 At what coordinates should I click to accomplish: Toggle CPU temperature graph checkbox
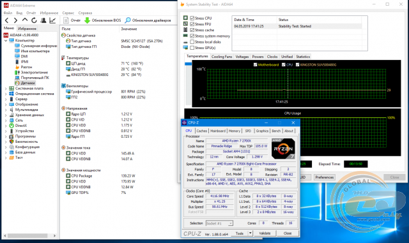pyautogui.click(x=284, y=64)
